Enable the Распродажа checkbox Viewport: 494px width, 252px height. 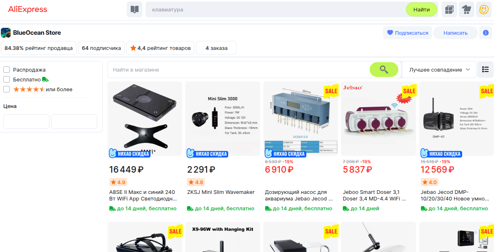[x=7, y=70]
